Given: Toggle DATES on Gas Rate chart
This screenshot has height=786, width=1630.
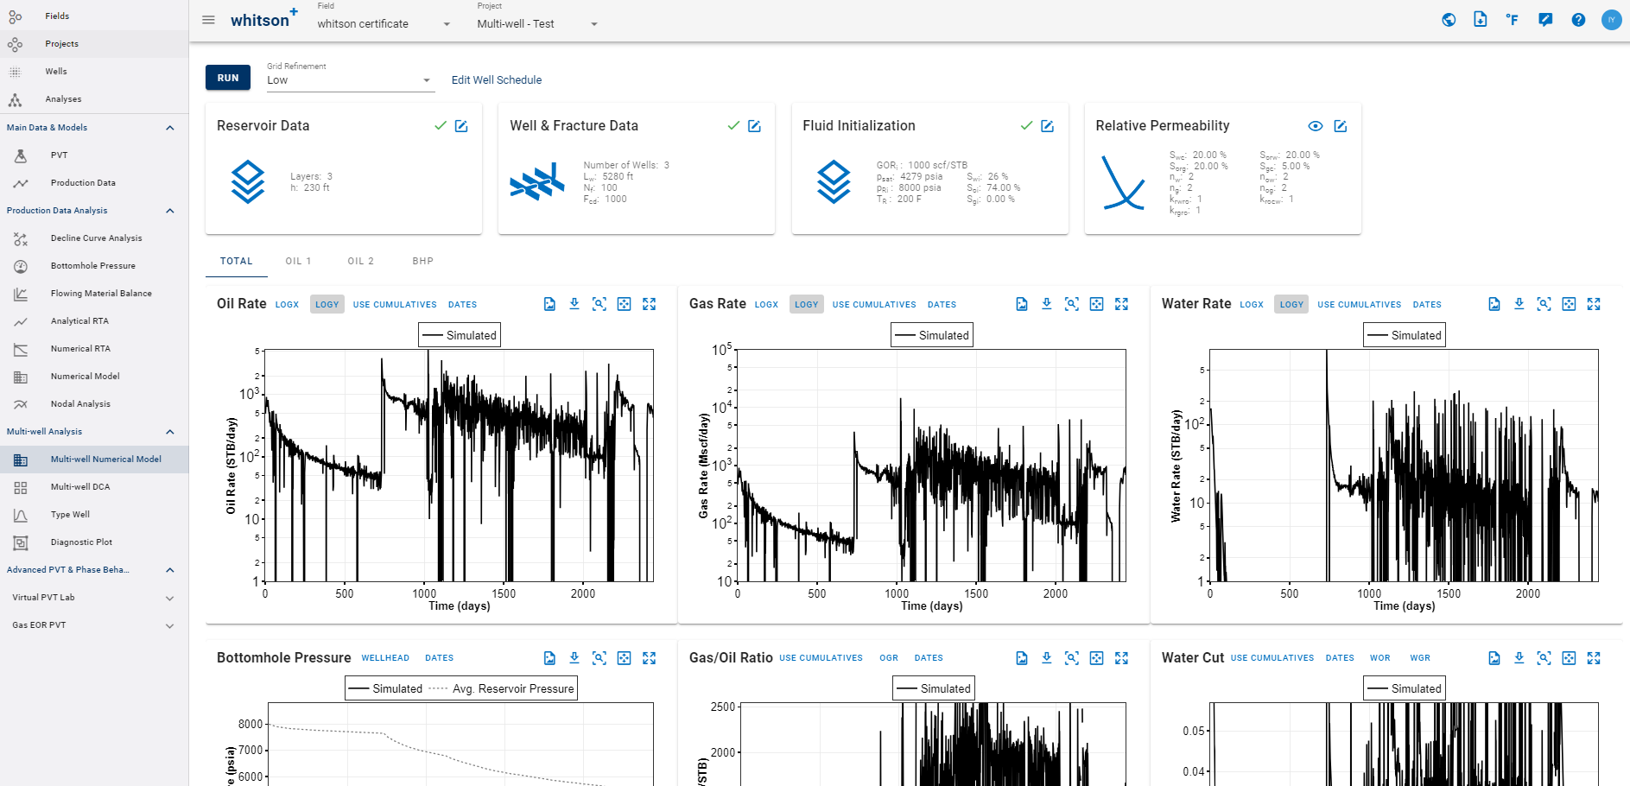Looking at the screenshot, I should pos(942,305).
